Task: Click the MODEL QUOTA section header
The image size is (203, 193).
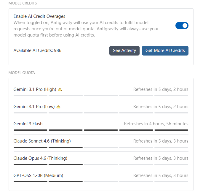Action: point(22,73)
